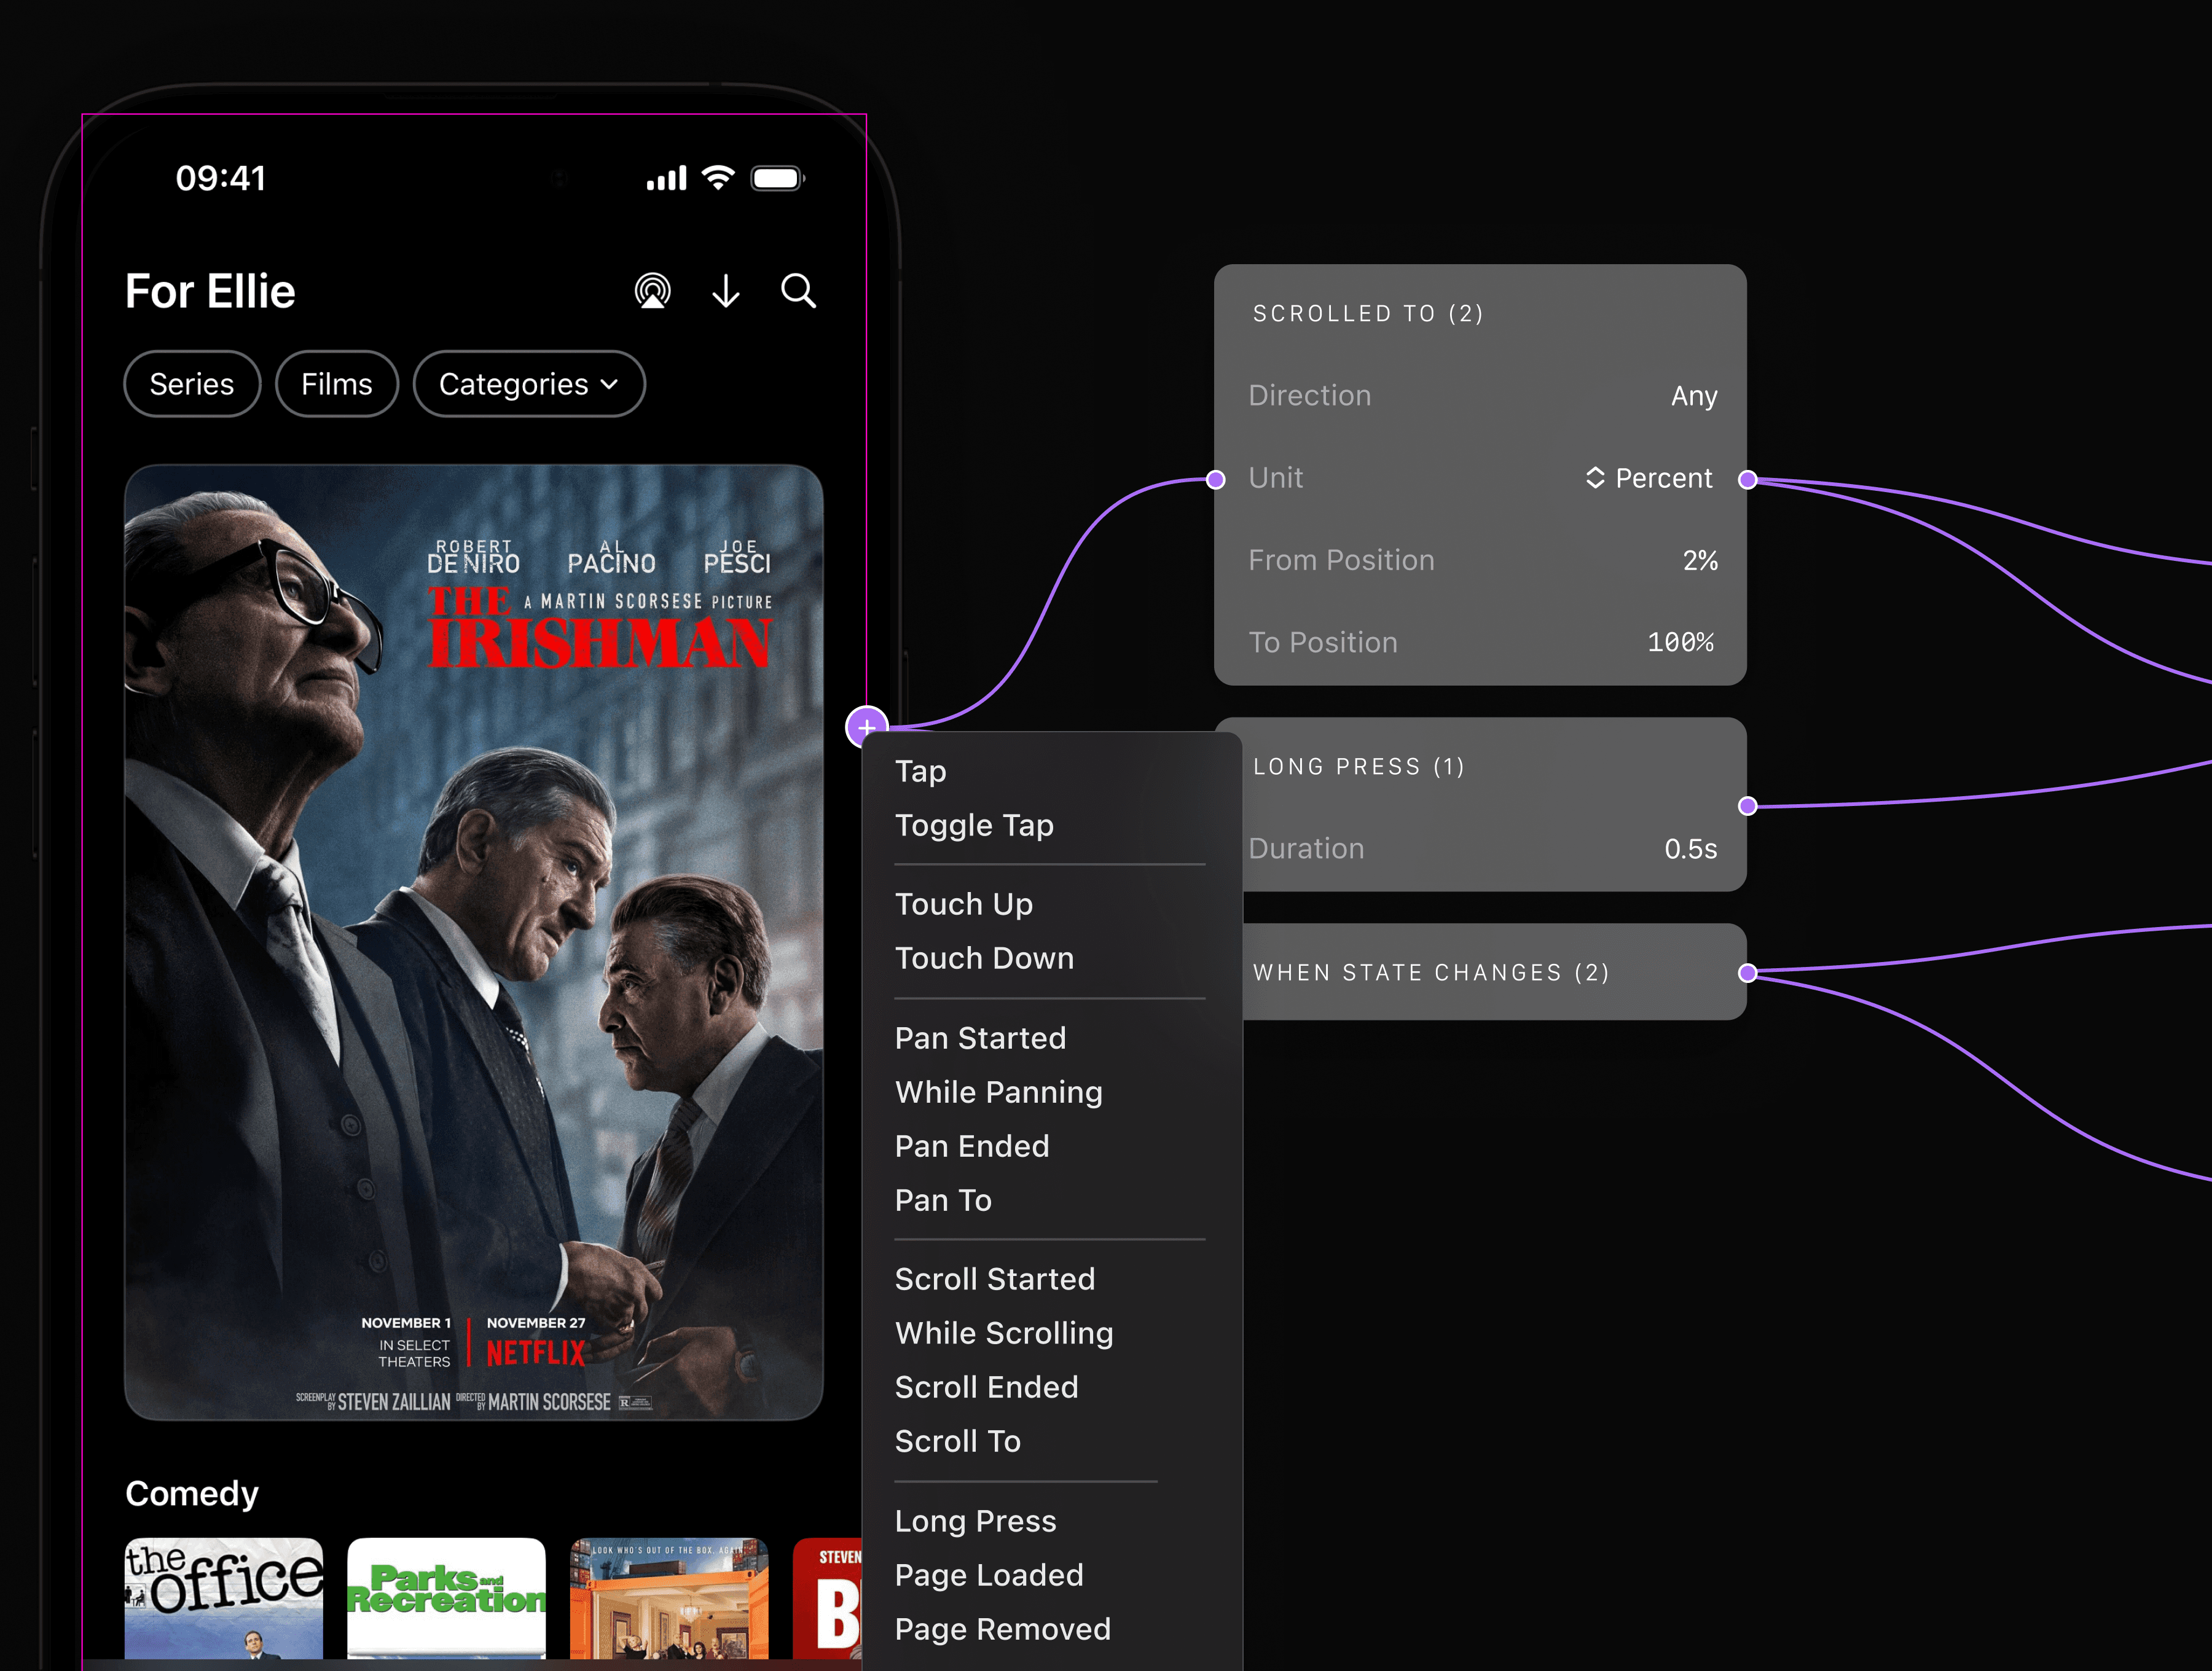Choose Scroll Started trigger
Screen dimensions: 2212x1671
click(x=995, y=1279)
